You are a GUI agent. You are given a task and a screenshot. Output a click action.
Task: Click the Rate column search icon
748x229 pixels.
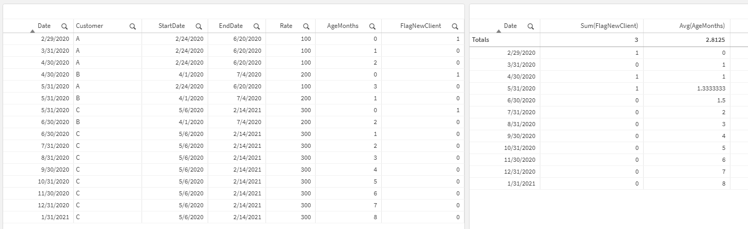[x=306, y=26]
